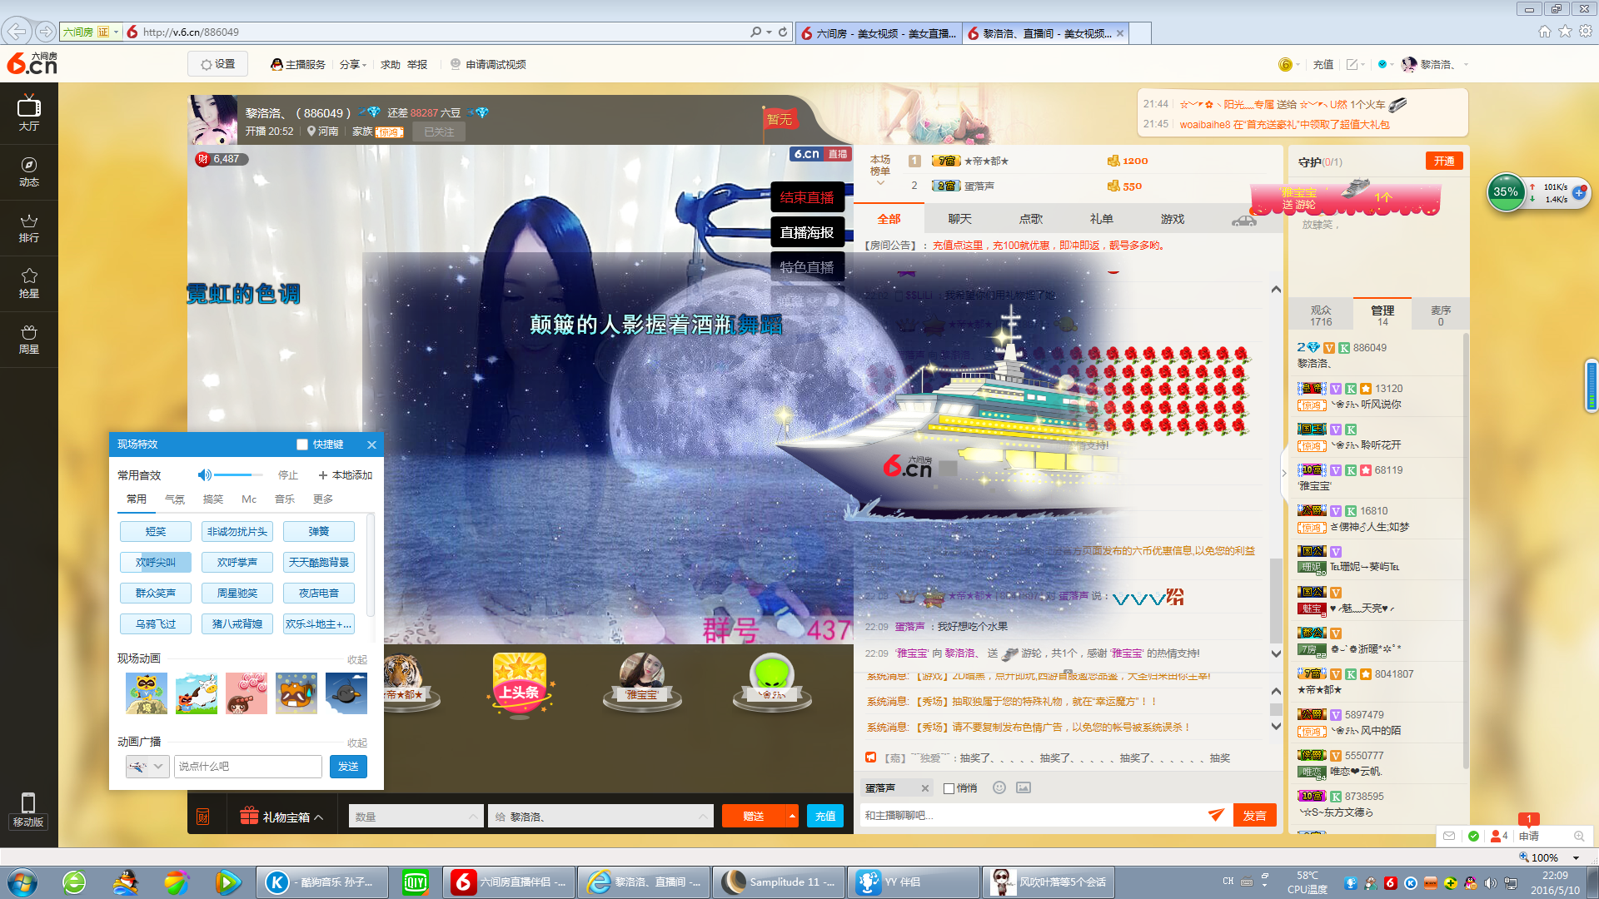Click the 上头条 headline star icon
The image size is (1599, 899).
pos(520,686)
